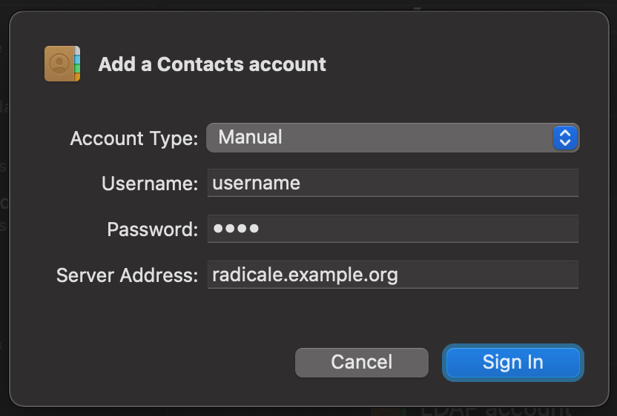Open the Account Type dropdown showing Manual

click(393, 138)
